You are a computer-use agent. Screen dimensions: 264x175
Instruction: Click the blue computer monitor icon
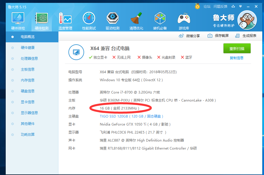pos(76,52)
